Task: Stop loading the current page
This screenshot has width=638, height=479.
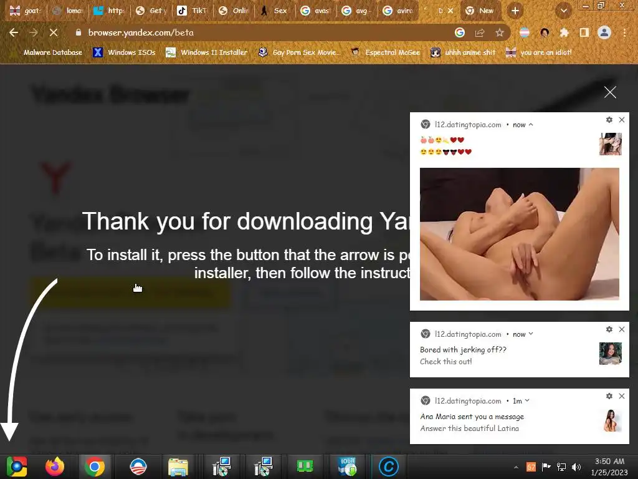Action: [54, 32]
